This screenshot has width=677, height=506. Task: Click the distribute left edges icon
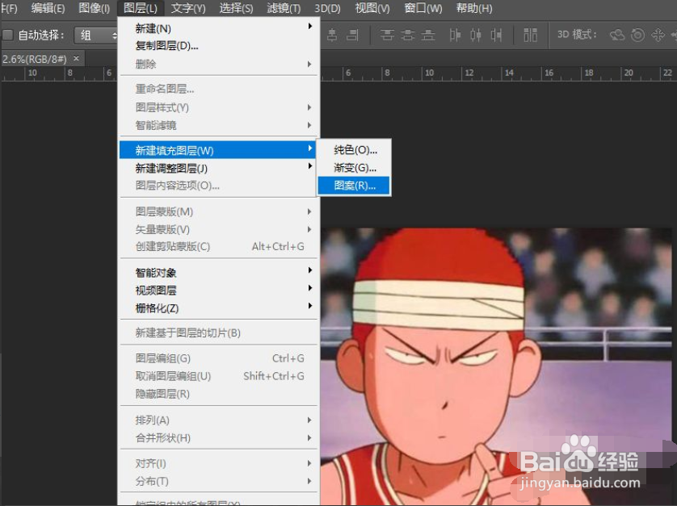point(455,35)
